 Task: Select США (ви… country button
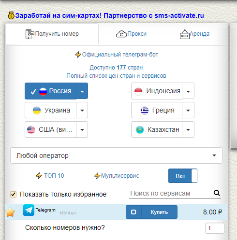pos(50,129)
